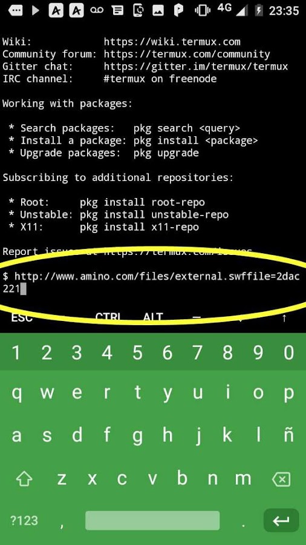
Task: Open the image notification icon in status bar
Action: (158, 10)
